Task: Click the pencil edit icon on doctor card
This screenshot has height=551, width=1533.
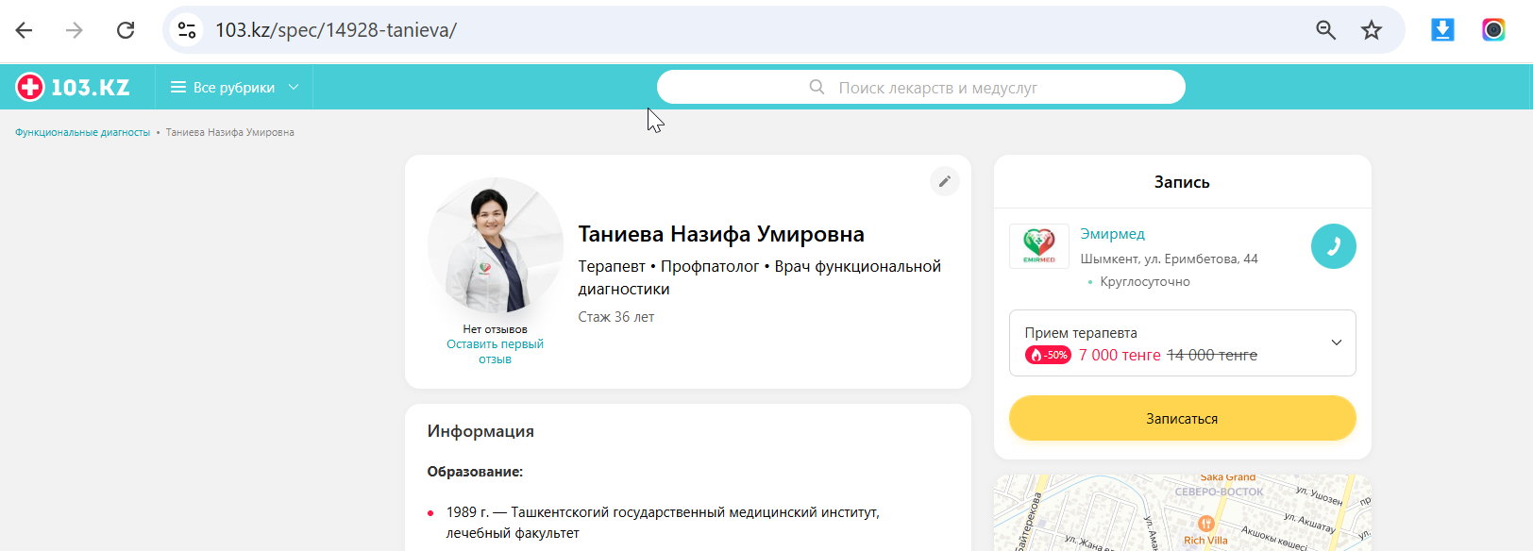Action: [x=945, y=181]
